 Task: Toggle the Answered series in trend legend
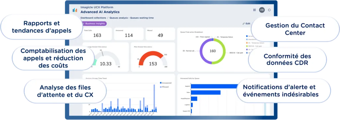point(165,83)
